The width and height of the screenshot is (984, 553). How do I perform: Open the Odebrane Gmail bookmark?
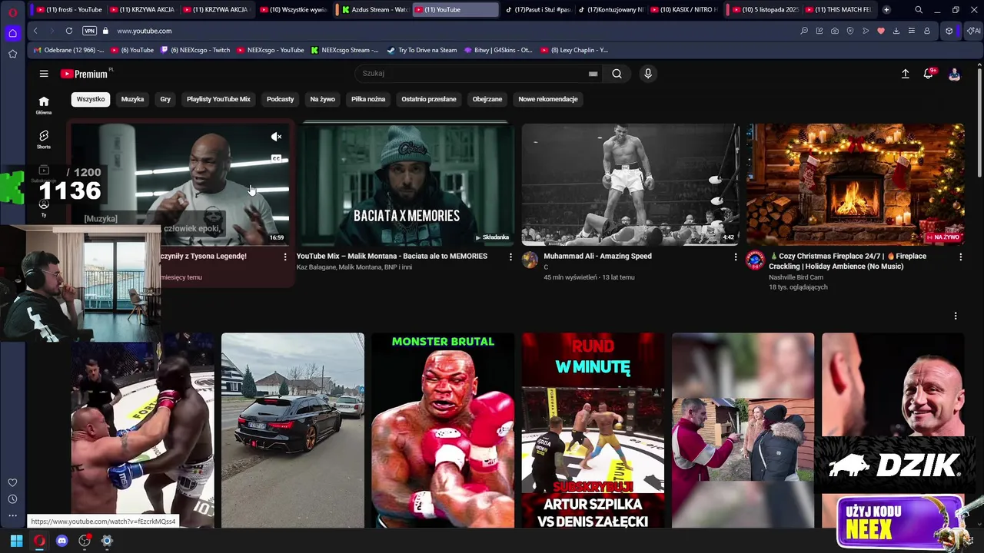(68, 50)
